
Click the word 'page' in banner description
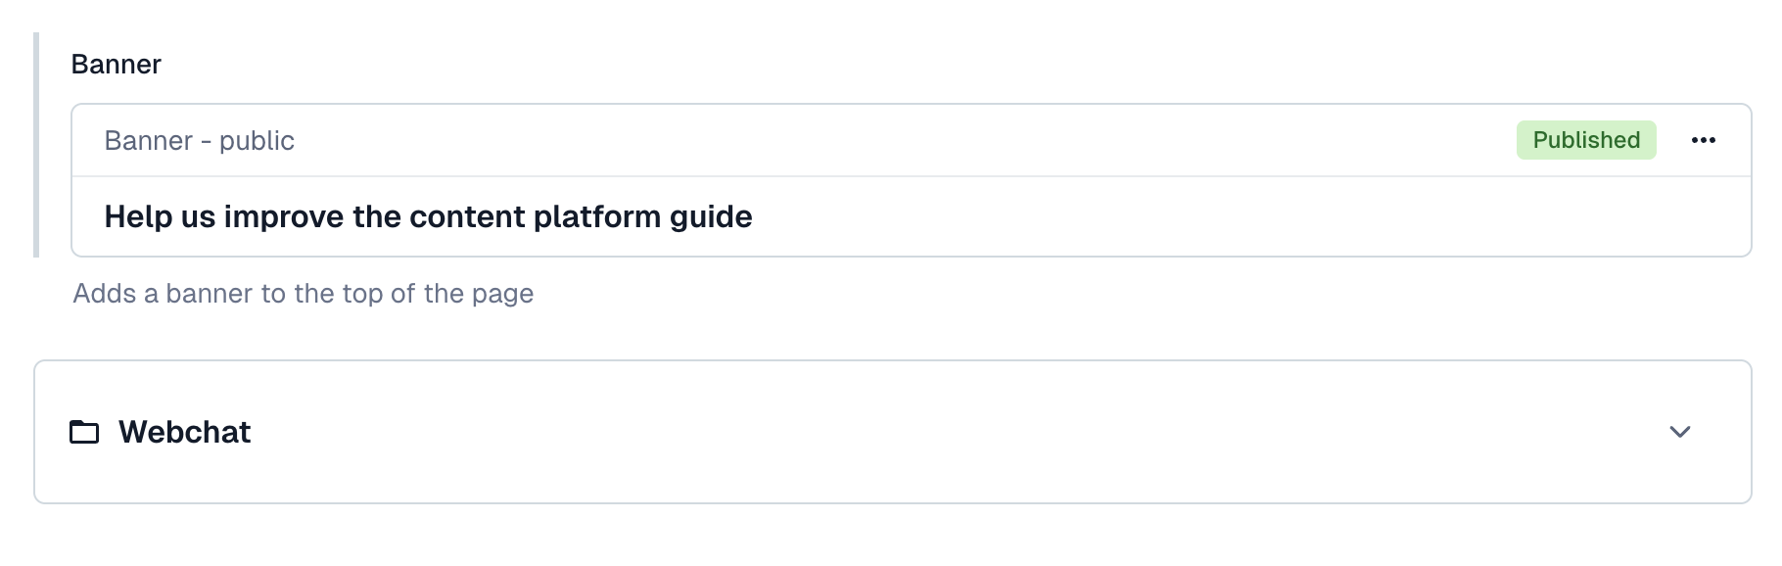pyautogui.click(x=502, y=296)
